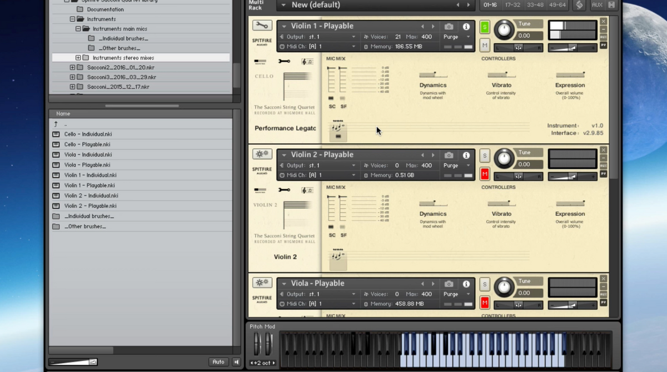Open the gear settings icon on Viola instrument
Viewport: 667px width, 372px height.
click(262, 283)
